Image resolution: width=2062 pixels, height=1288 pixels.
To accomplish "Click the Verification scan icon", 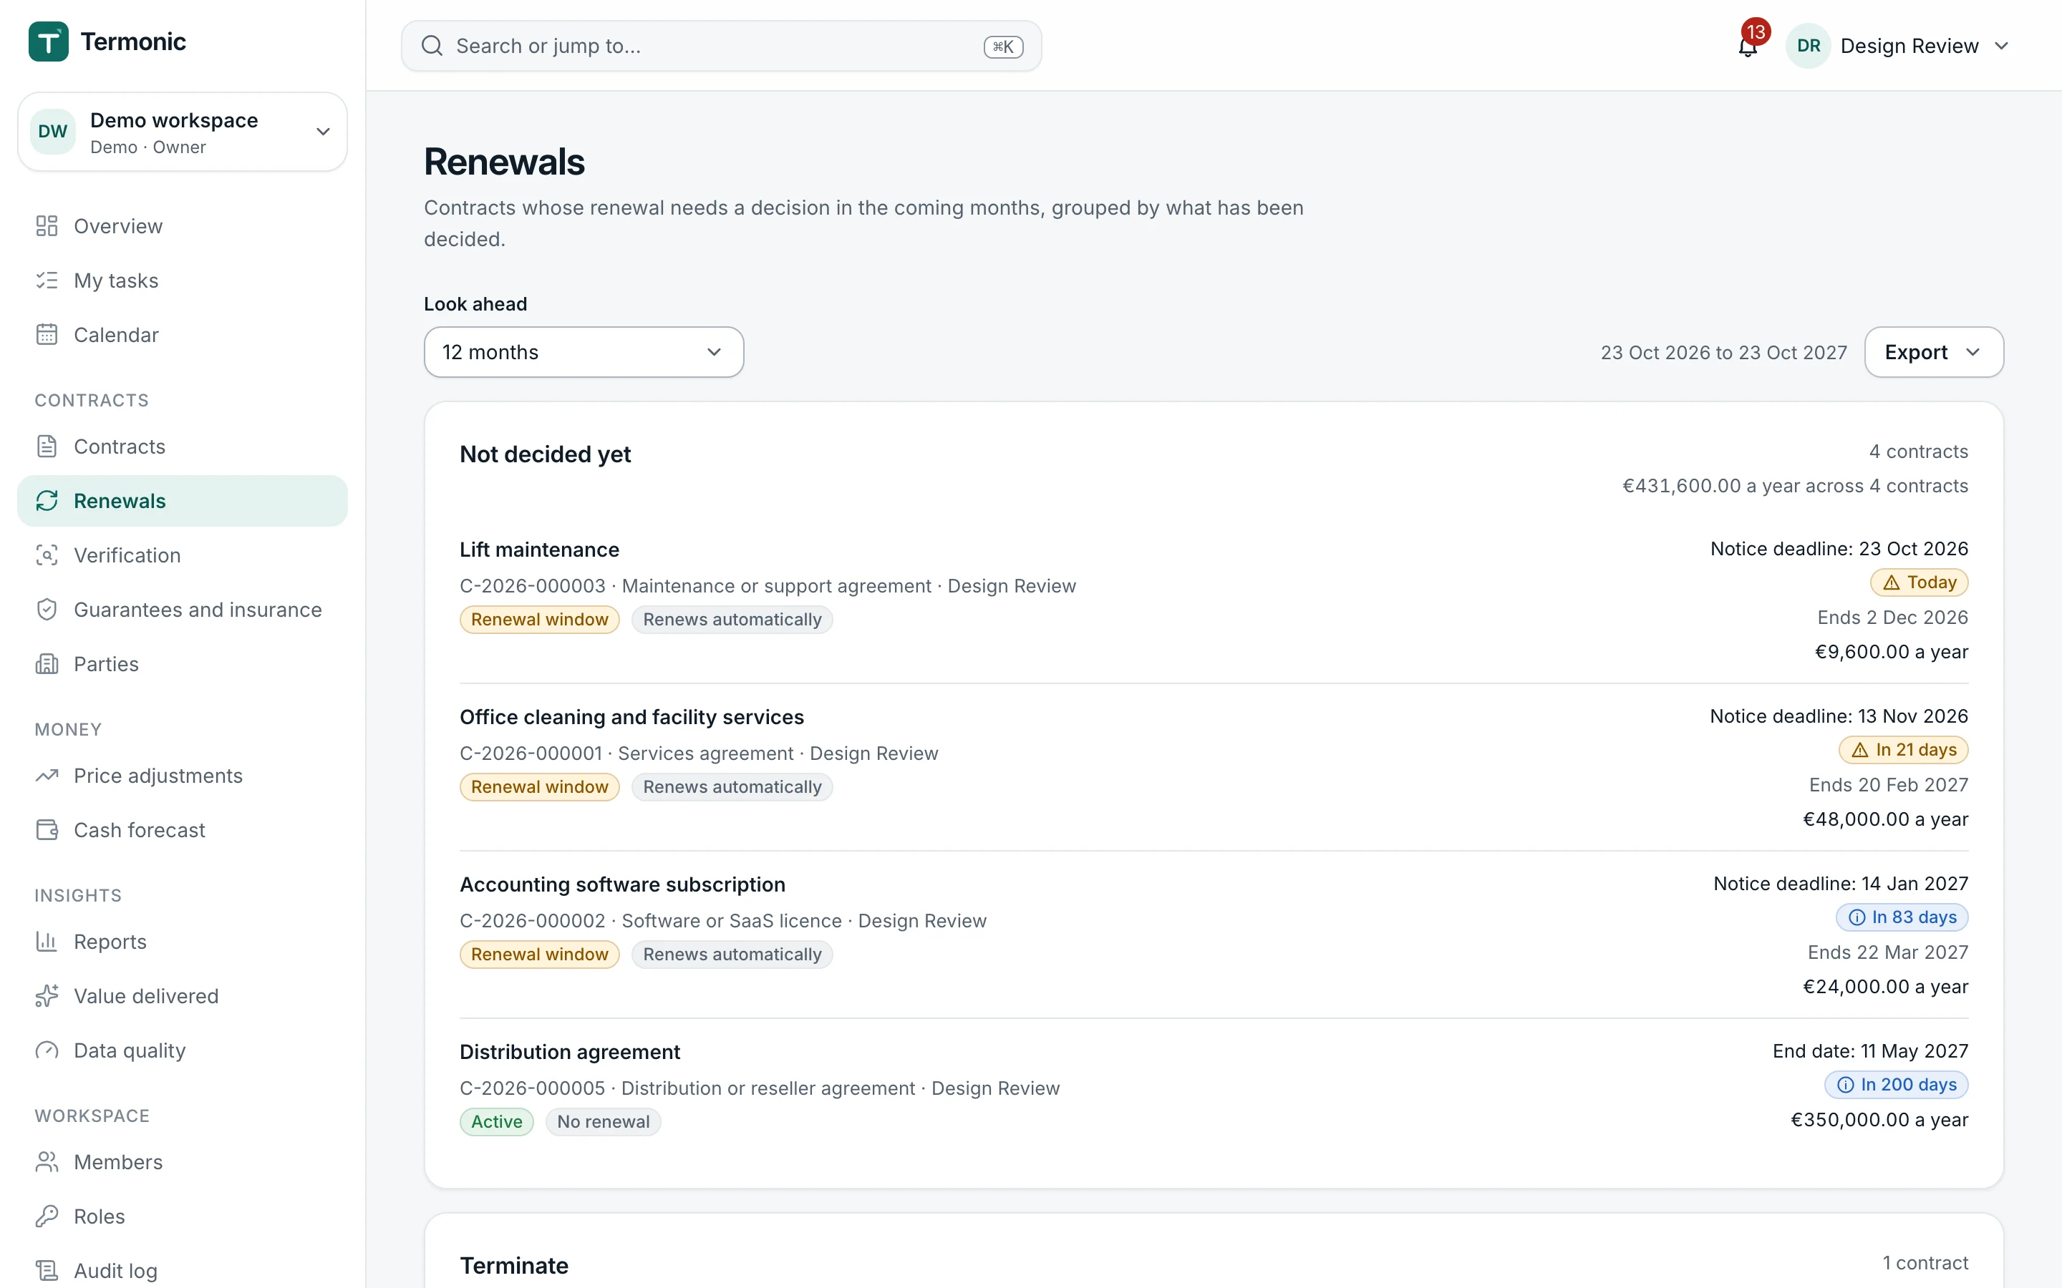I will [47, 555].
